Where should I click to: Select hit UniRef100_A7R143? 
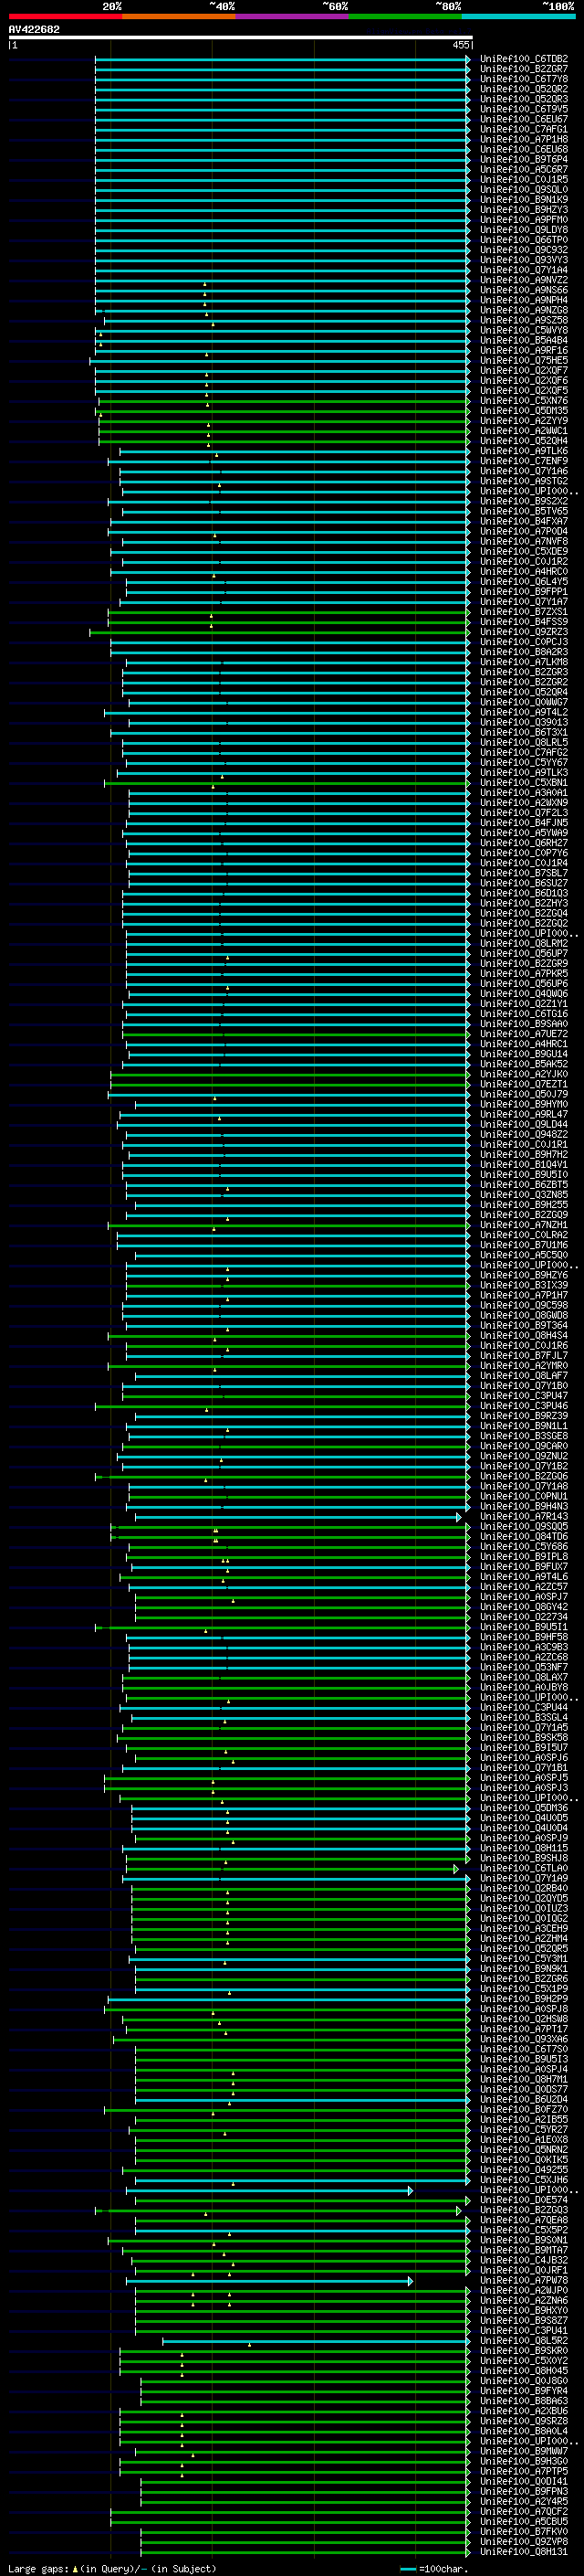click(524, 1516)
